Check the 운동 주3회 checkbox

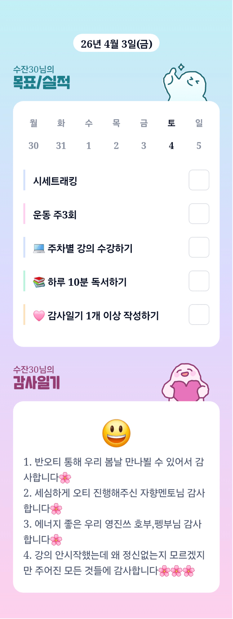[x=199, y=213]
